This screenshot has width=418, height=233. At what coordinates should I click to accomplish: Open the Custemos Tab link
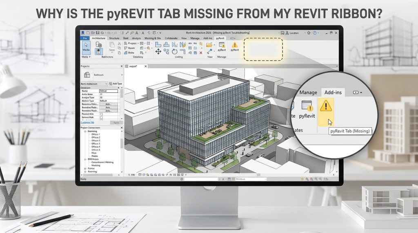coord(87,123)
